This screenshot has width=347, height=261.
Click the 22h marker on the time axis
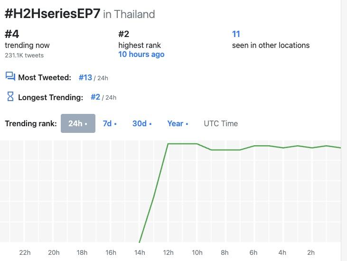coord(25,252)
